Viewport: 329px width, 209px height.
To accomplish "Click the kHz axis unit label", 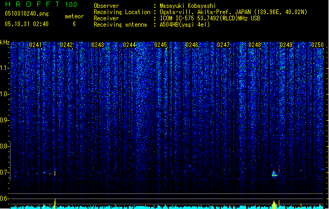I will 5,42.
